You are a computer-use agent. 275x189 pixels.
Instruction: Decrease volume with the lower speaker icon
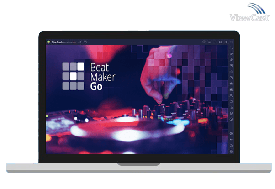tap(231, 60)
